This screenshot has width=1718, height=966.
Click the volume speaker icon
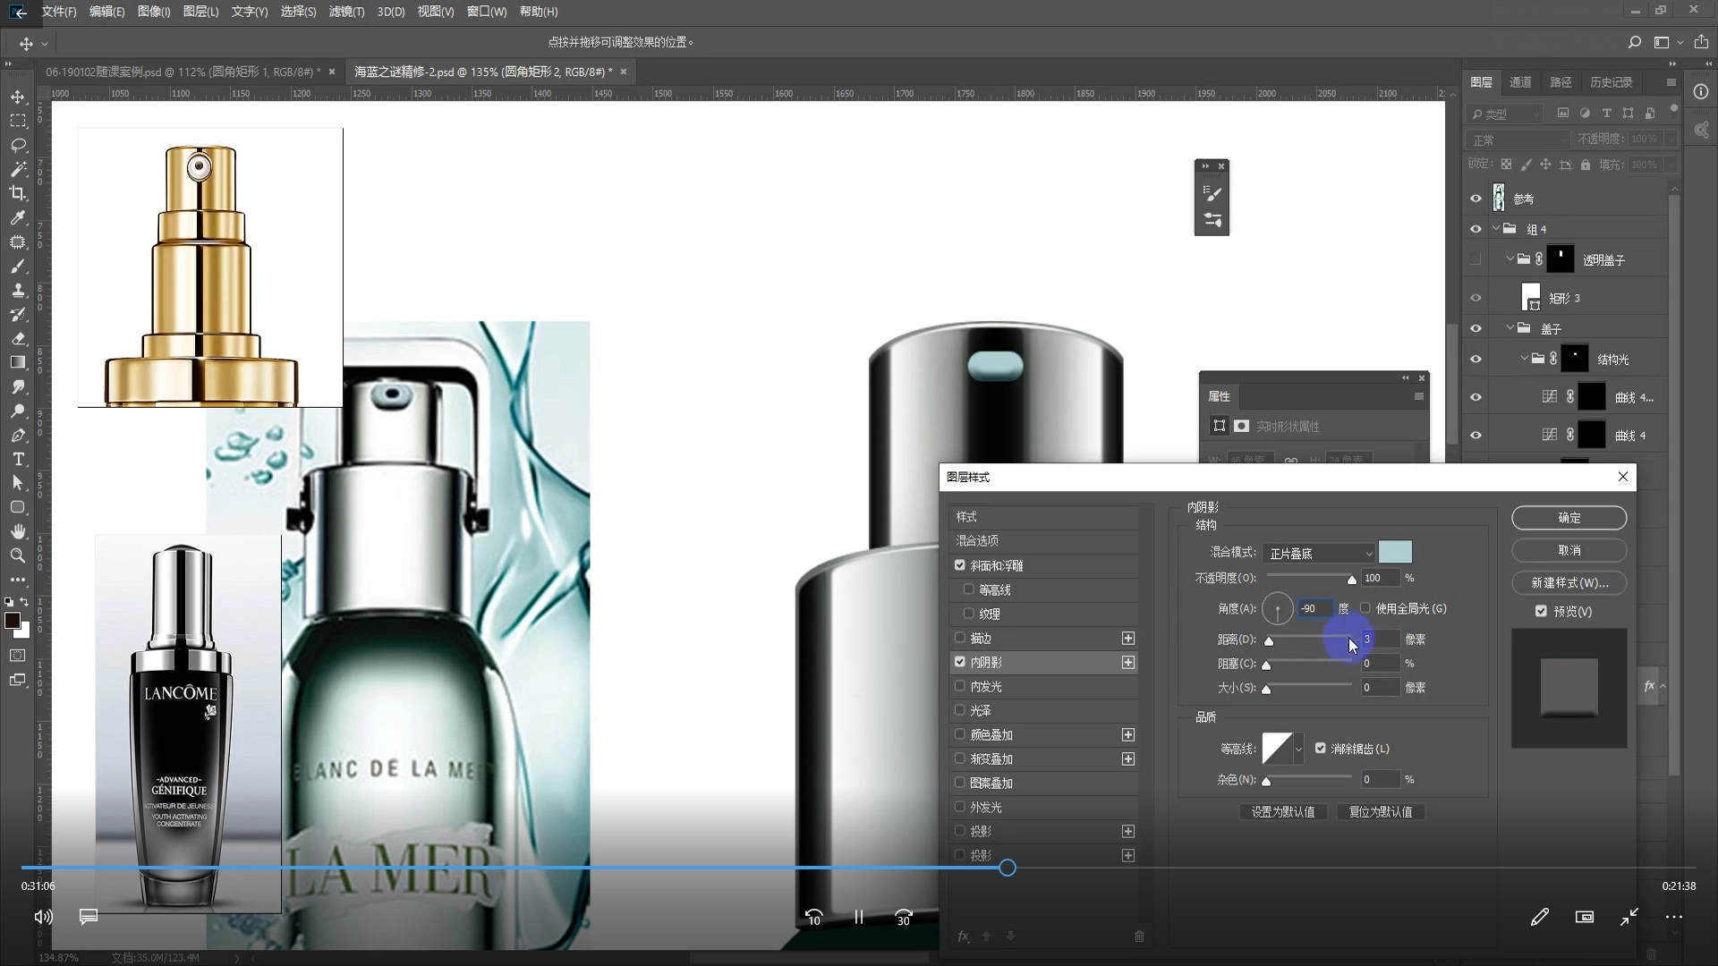point(43,917)
